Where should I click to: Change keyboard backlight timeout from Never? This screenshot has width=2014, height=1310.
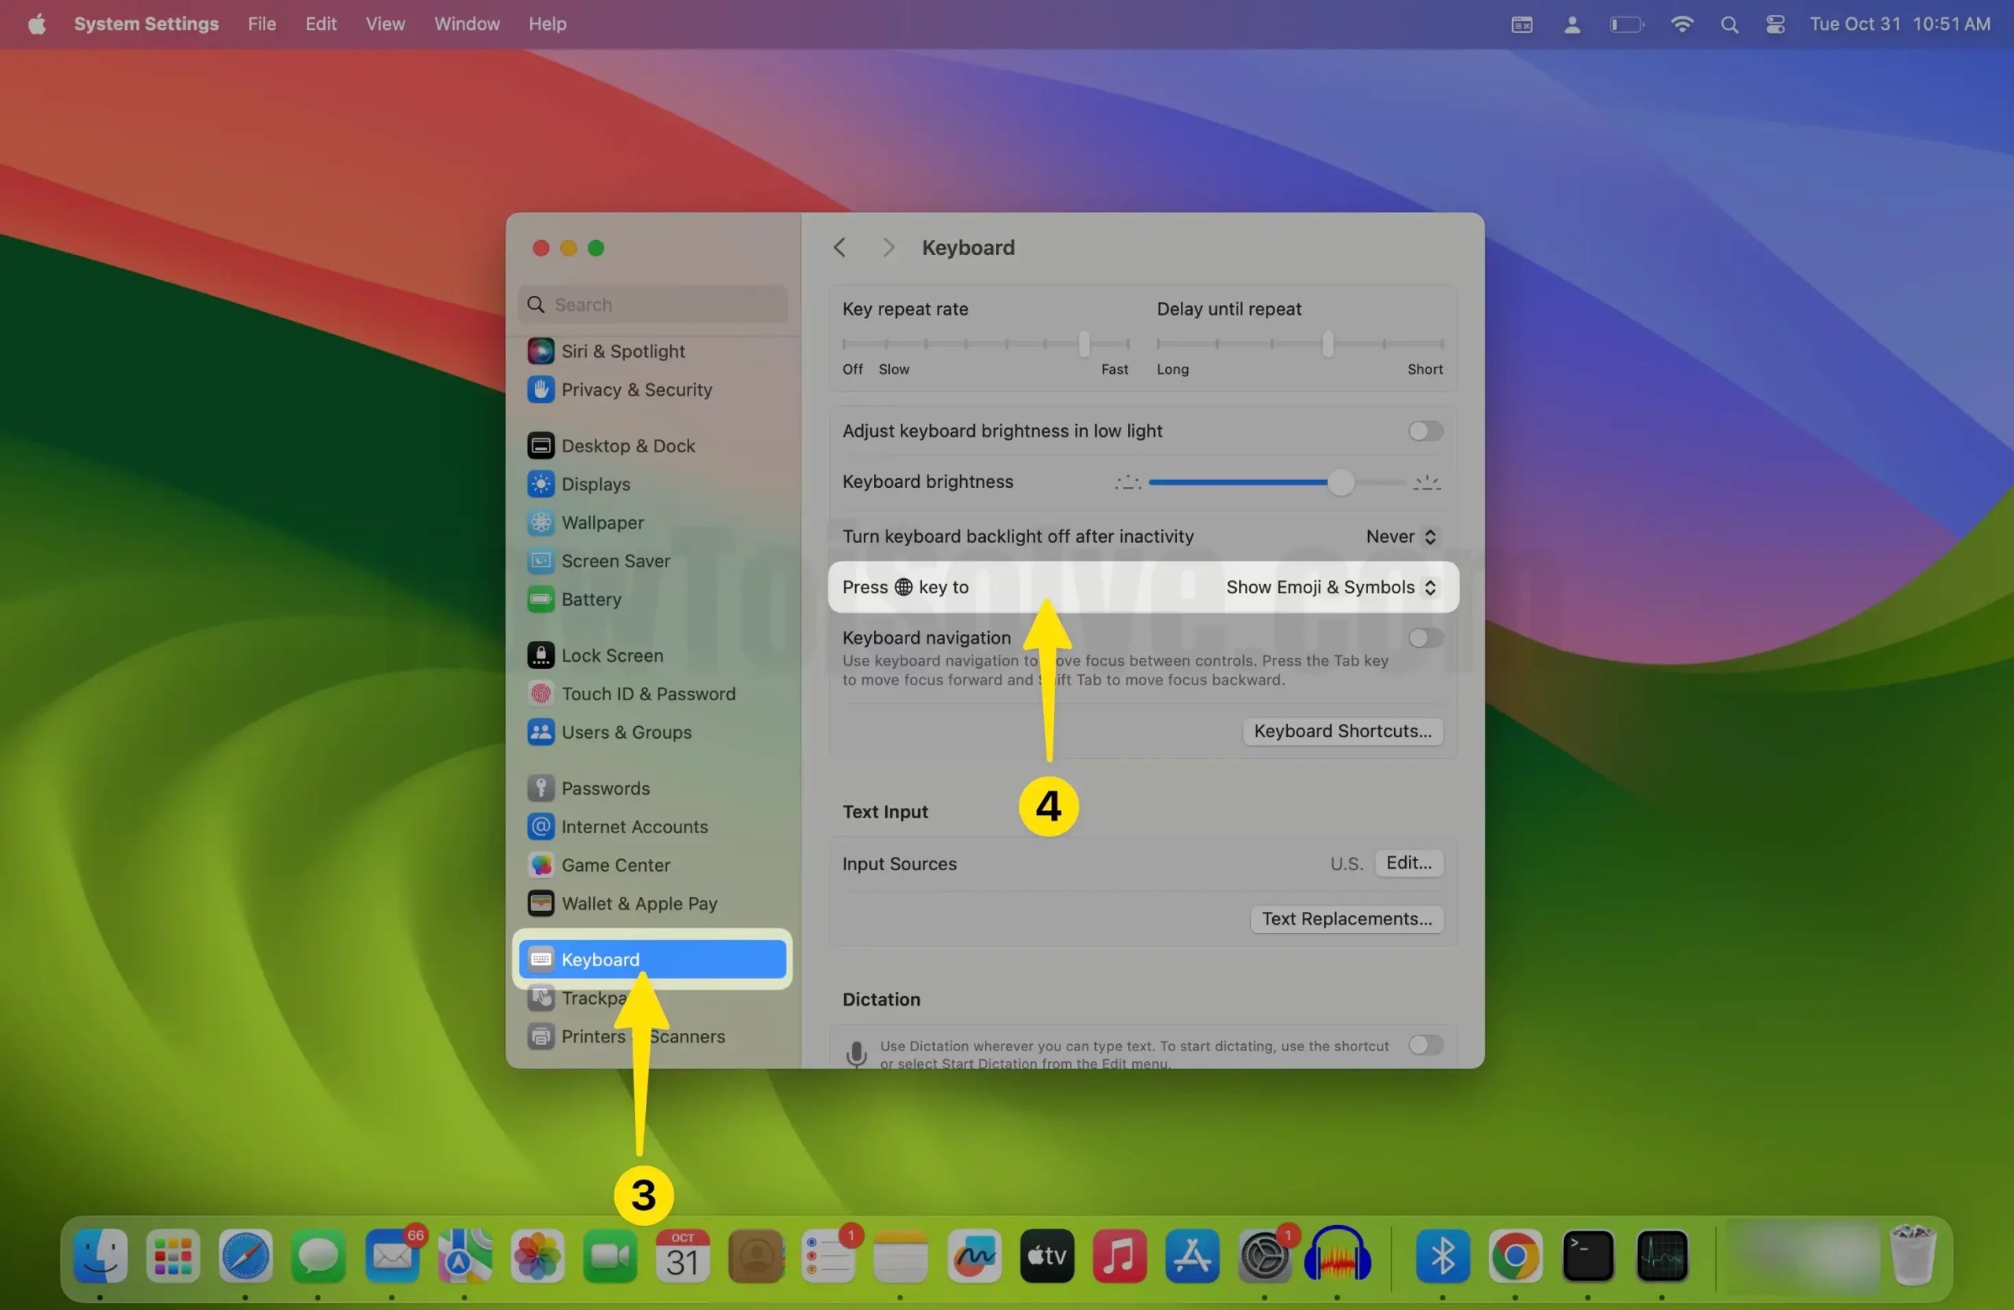(x=1400, y=536)
